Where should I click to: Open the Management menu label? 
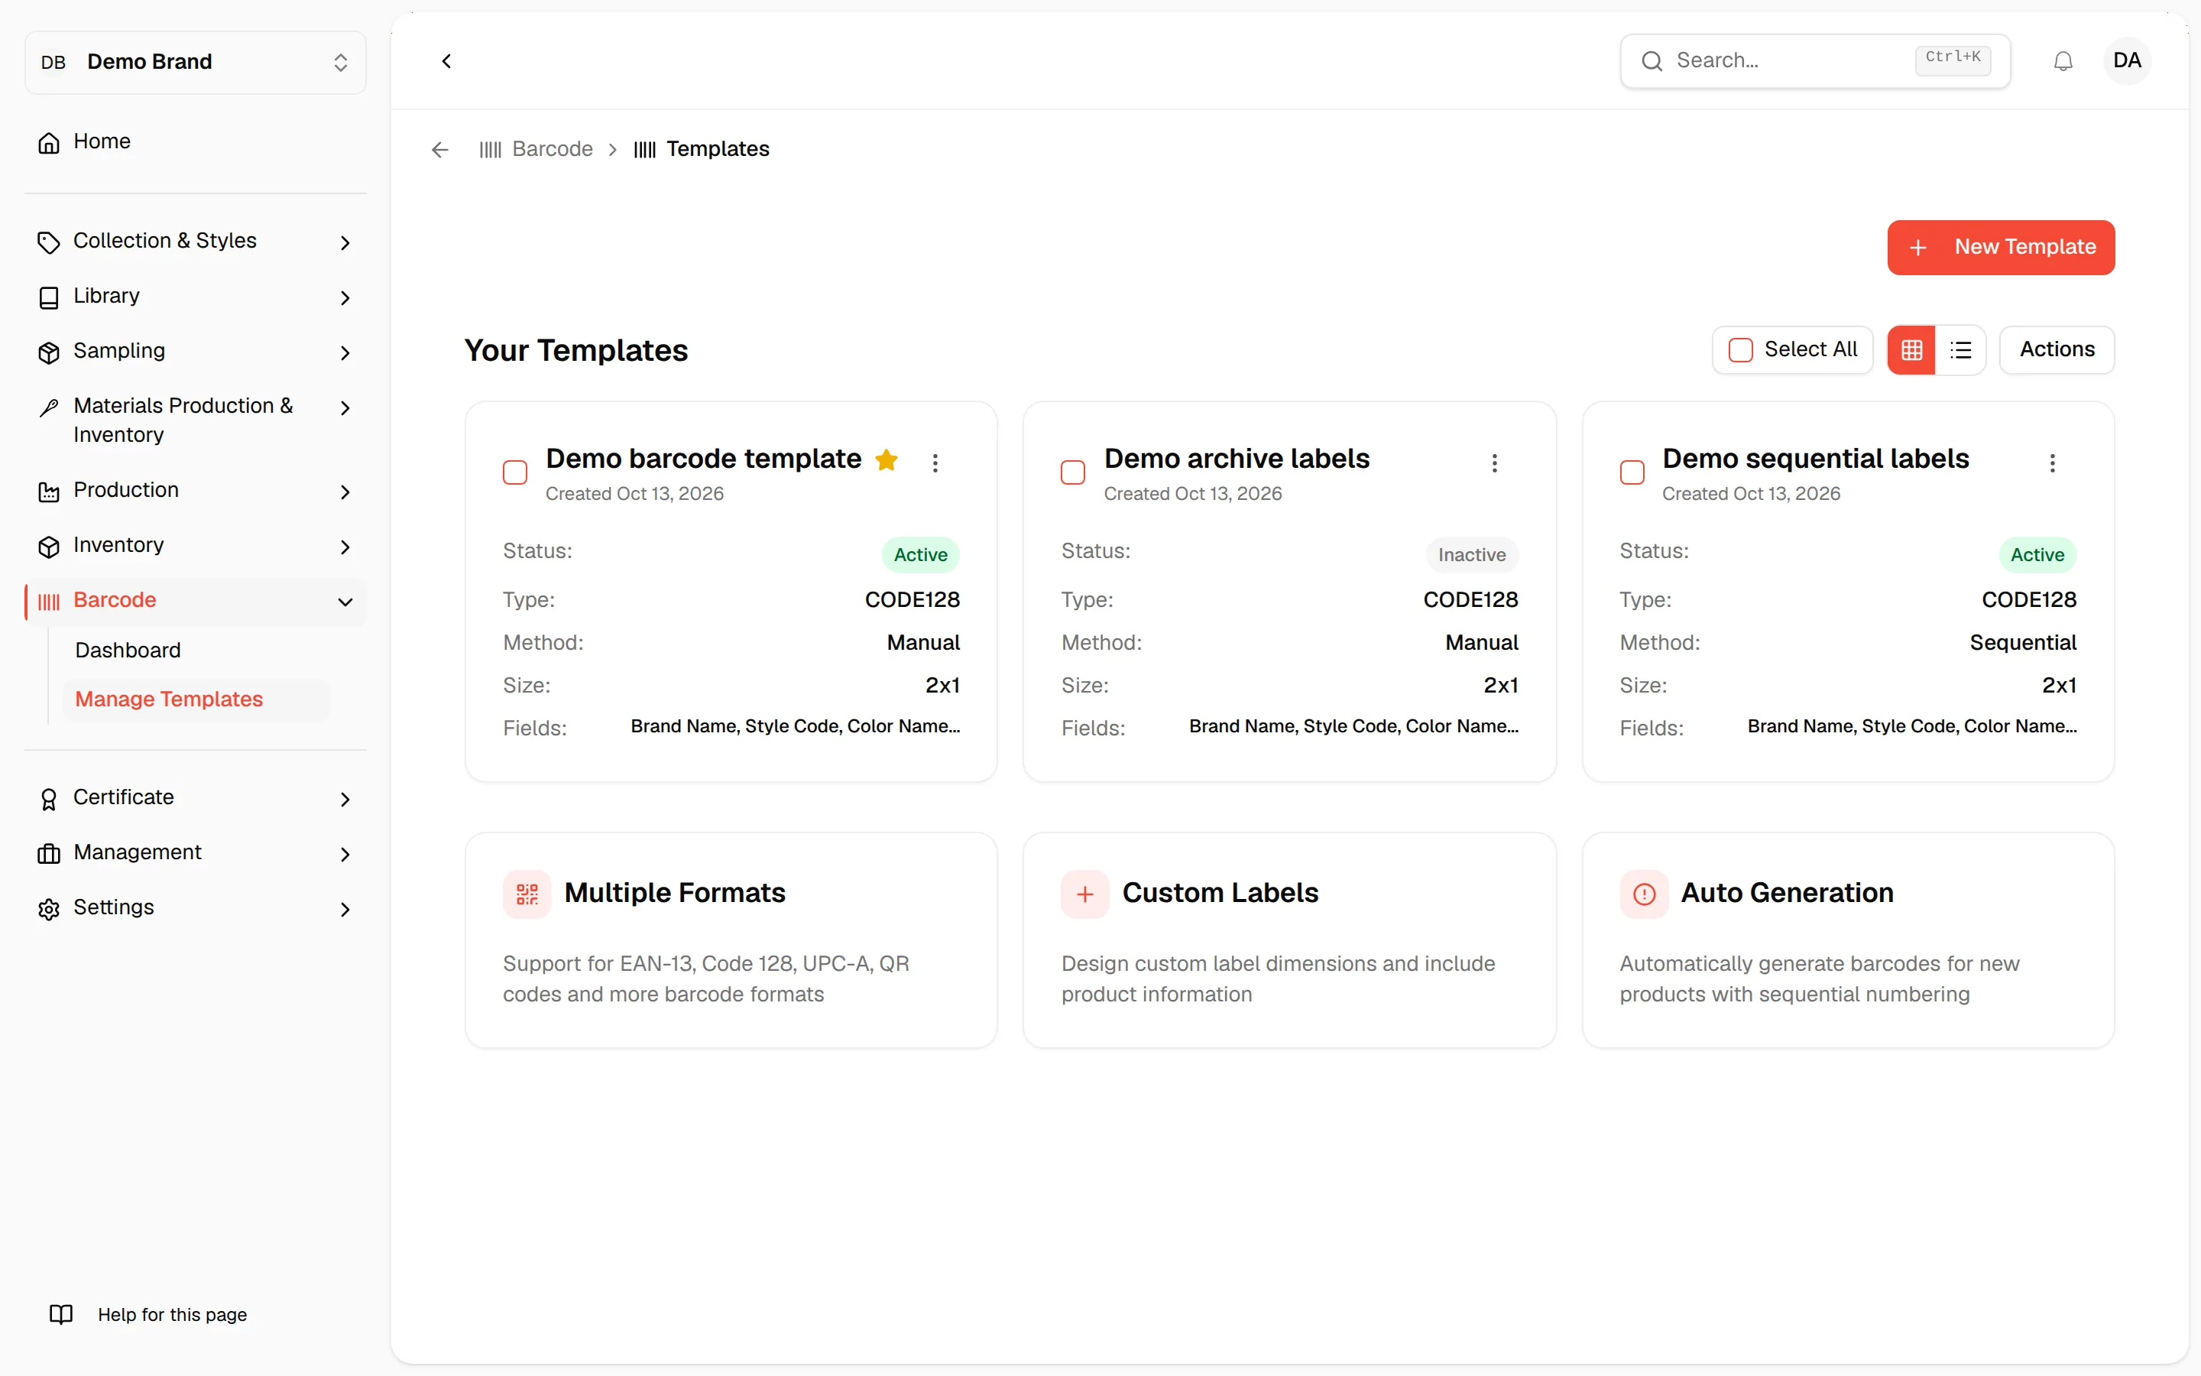tap(138, 852)
